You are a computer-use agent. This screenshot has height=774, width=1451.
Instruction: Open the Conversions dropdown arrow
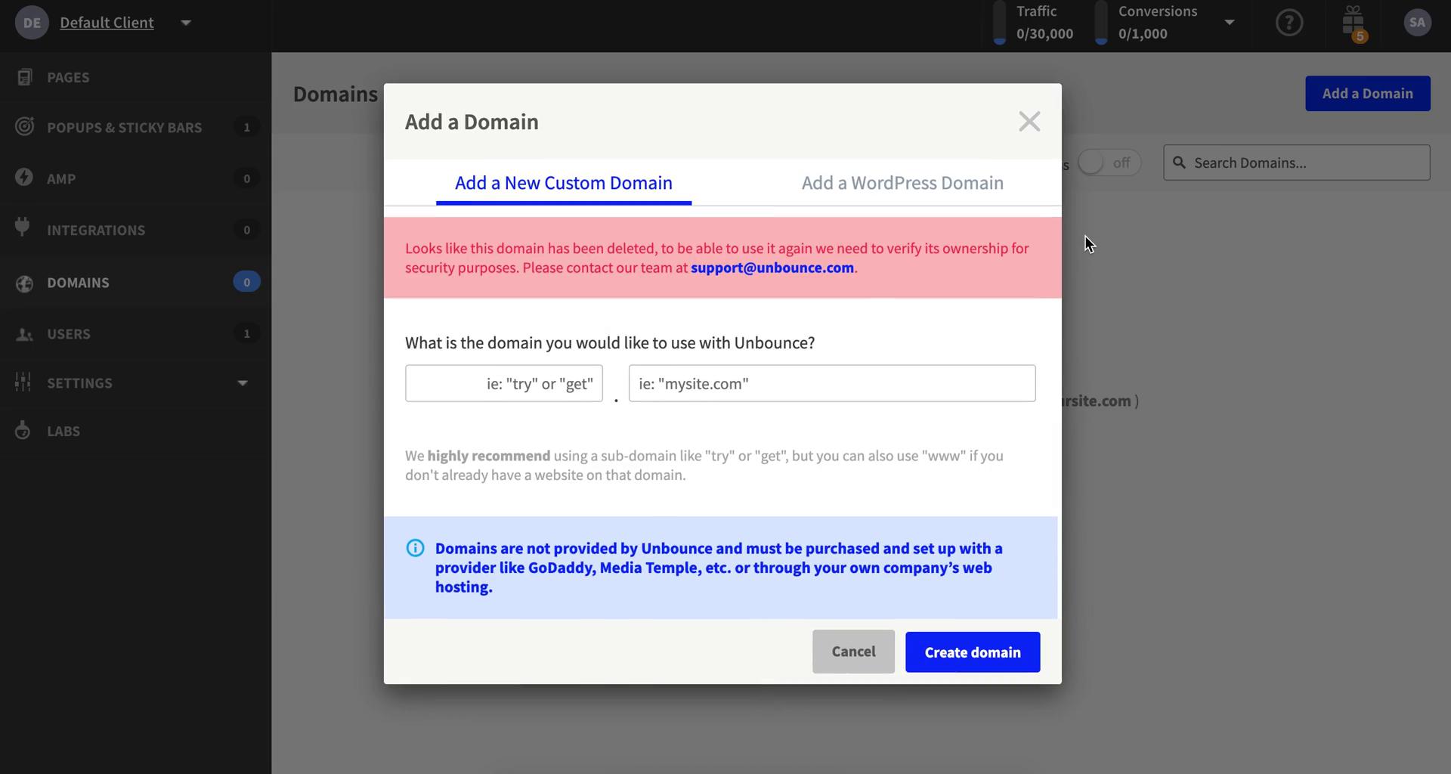pyautogui.click(x=1230, y=23)
